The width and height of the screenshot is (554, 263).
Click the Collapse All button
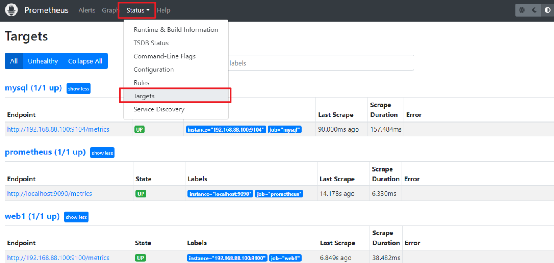85,61
